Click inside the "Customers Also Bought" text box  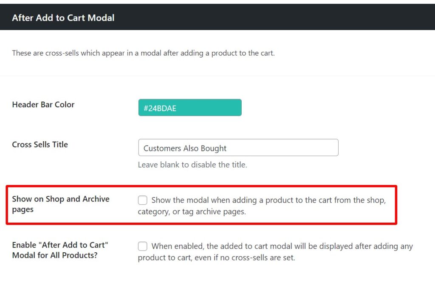238,148
